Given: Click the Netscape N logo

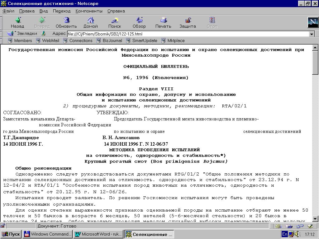Looking at the screenshot, I should (x=313, y=22).
